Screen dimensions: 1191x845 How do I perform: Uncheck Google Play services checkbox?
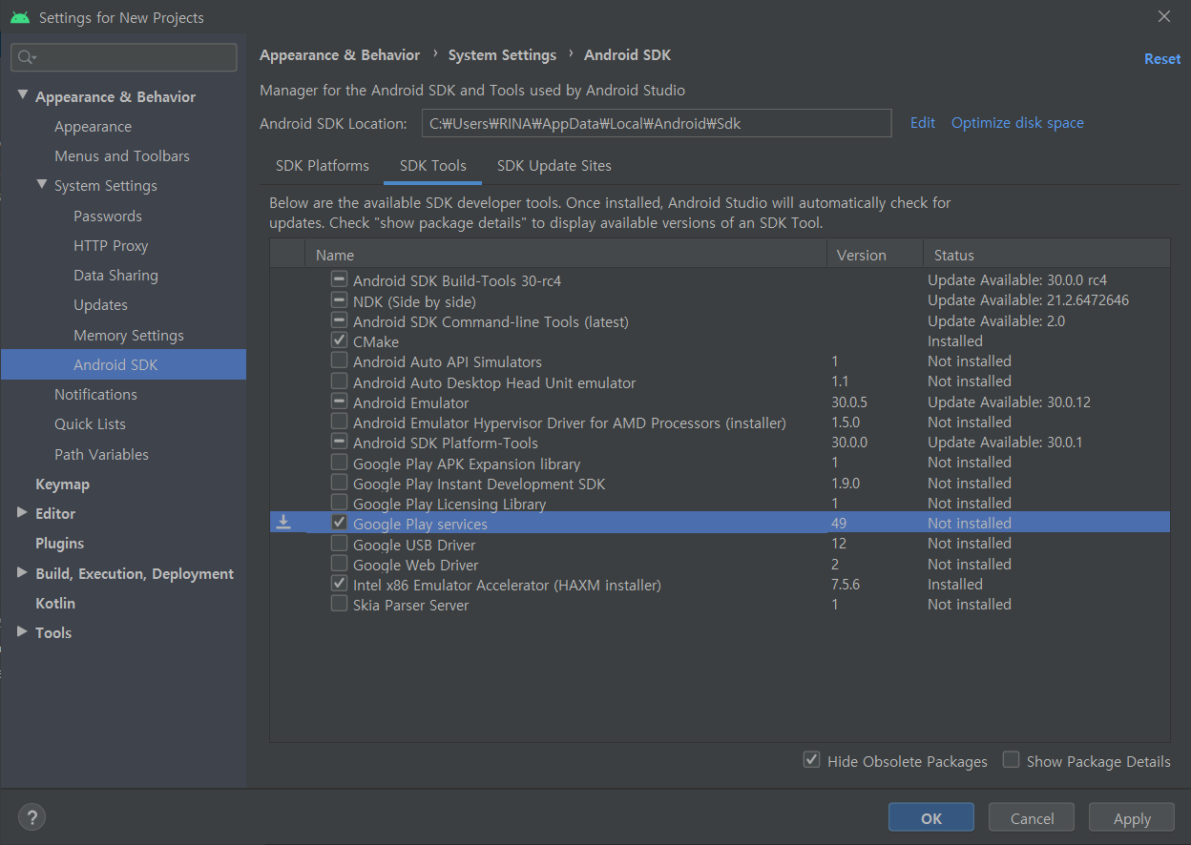point(339,523)
